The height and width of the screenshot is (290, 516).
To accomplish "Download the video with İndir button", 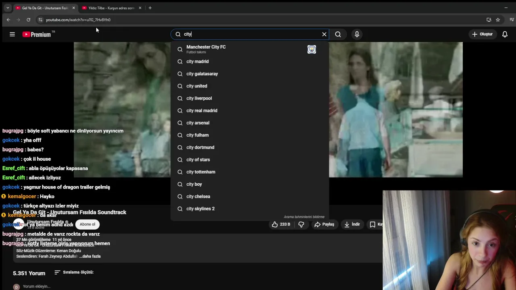I will (352, 224).
